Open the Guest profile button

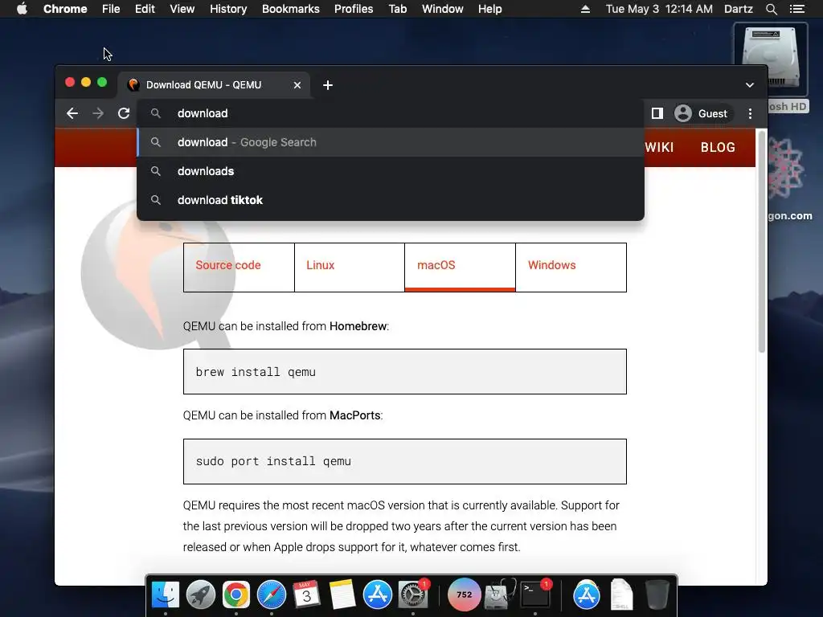702,113
